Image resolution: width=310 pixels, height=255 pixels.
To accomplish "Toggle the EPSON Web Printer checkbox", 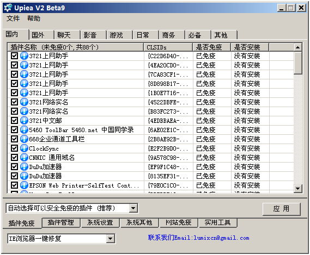I will point(14,185).
